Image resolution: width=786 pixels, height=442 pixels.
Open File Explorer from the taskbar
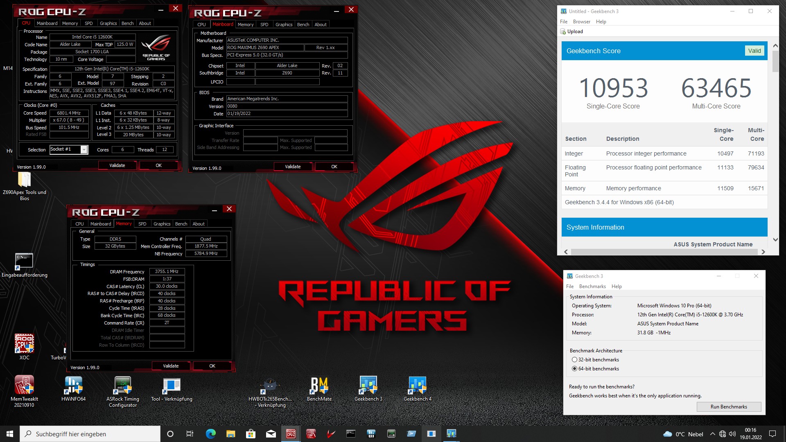(230, 434)
